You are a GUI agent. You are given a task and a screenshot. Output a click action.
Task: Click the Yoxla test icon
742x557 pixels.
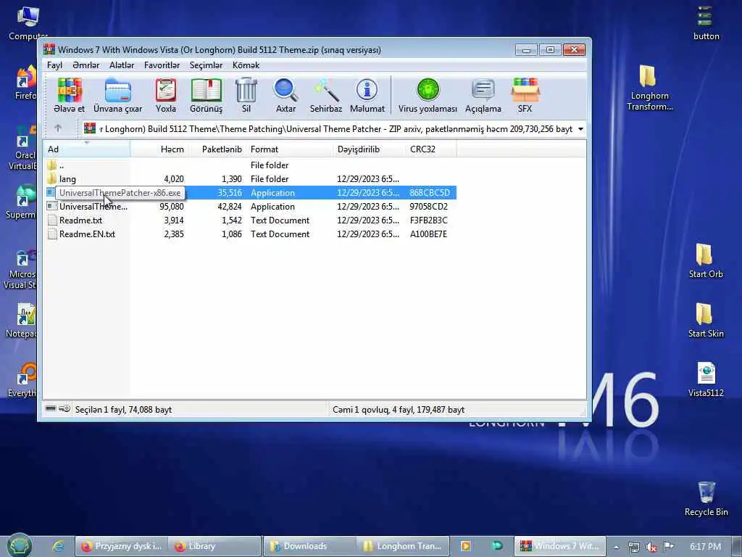click(x=166, y=96)
